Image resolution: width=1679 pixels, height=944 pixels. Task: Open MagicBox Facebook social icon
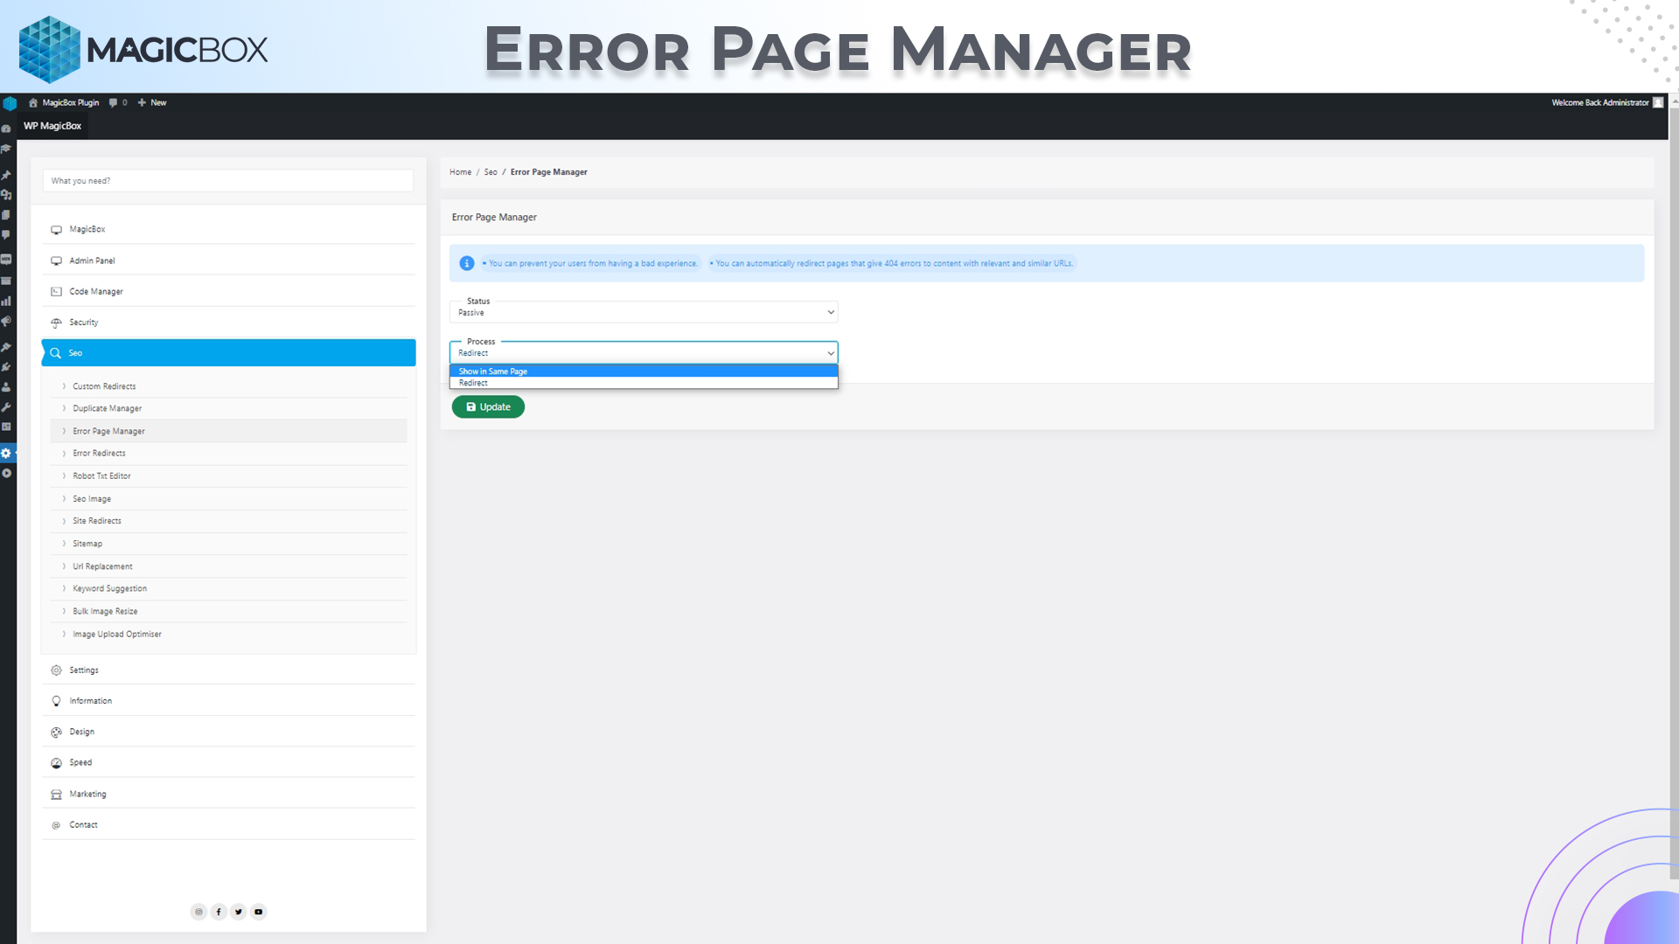click(x=219, y=912)
